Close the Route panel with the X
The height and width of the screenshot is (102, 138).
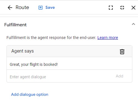(133, 8)
